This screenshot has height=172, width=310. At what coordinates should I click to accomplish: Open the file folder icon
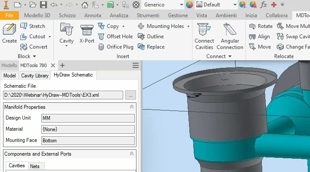point(33,5)
